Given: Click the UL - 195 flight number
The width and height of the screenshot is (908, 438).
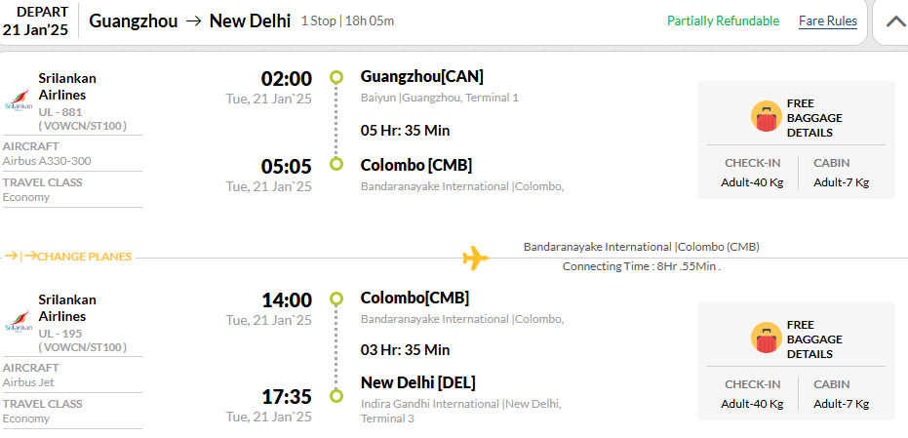Looking at the screenshot, I should pyautogui.click(x=60, y=334).
